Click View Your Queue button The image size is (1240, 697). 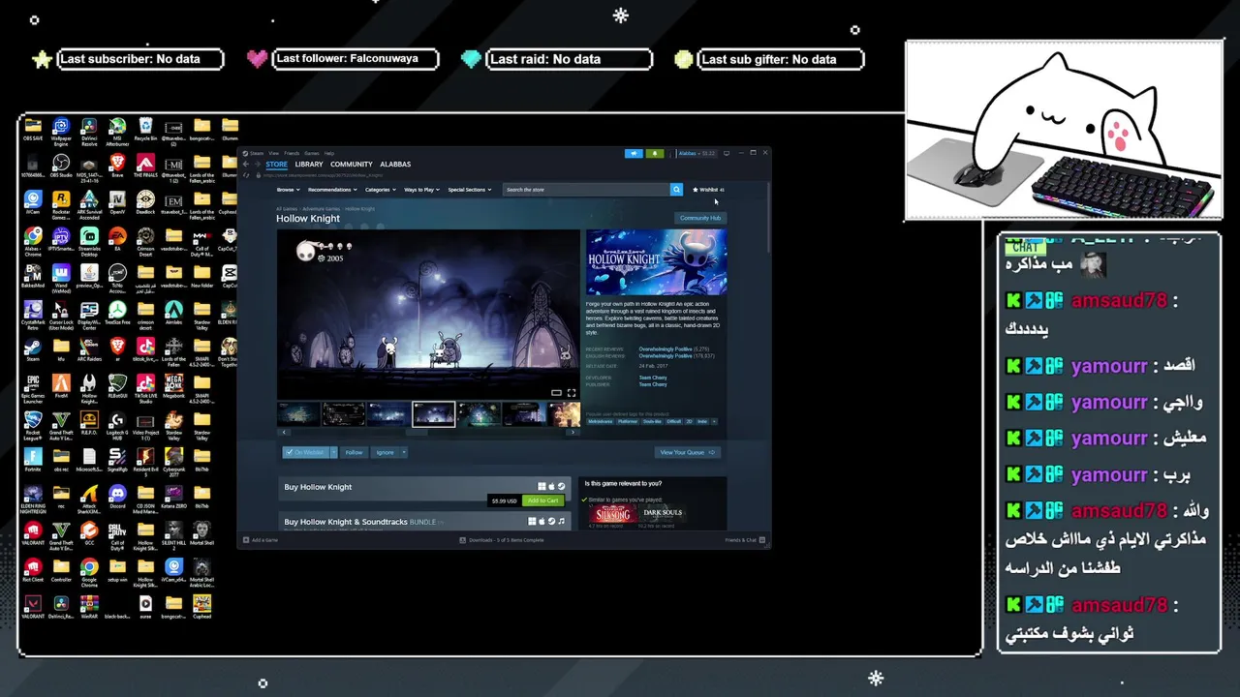(x=689, y=452)
